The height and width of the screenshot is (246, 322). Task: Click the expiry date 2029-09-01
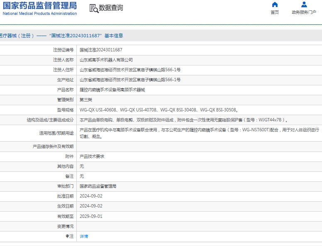pyautogui.click(x=91, y=216)
